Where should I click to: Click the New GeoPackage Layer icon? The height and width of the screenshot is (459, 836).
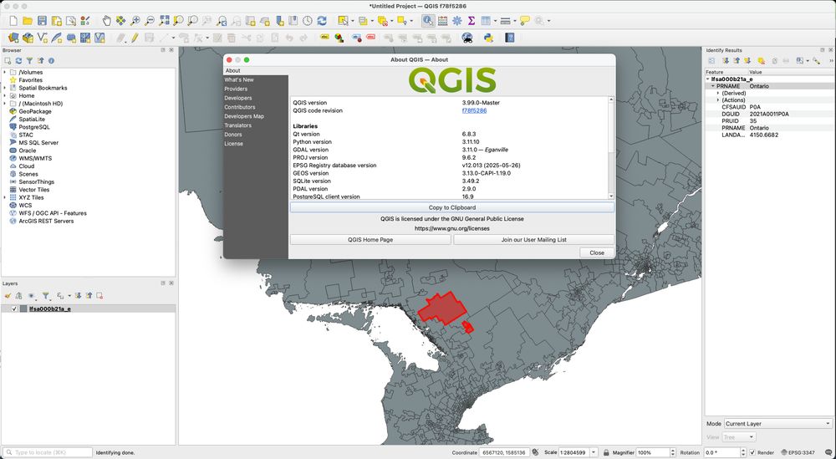(x=28, y=38)
